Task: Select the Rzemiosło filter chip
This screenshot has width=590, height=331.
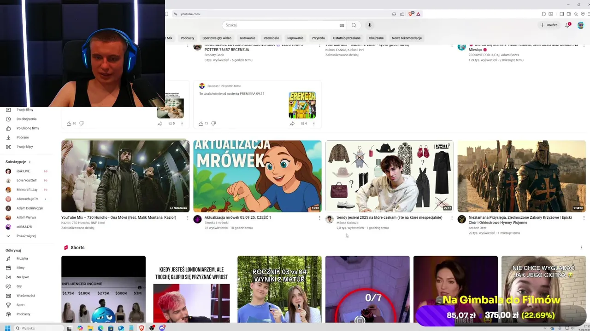Action: (x=271, y=38)
